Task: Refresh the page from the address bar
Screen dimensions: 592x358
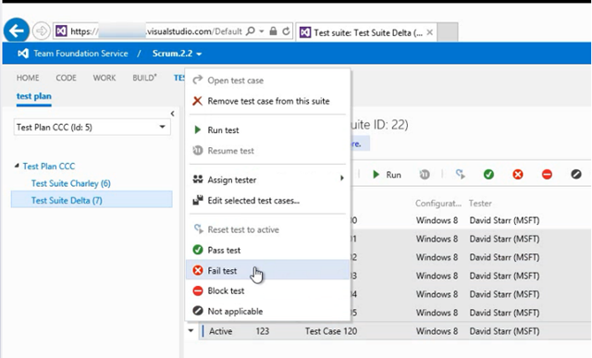Action: pos(286,31)
